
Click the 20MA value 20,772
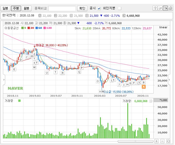107,28
